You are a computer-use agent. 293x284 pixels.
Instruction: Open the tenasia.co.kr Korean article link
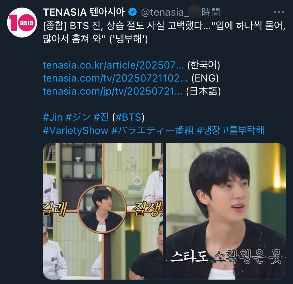coord(113,65)
